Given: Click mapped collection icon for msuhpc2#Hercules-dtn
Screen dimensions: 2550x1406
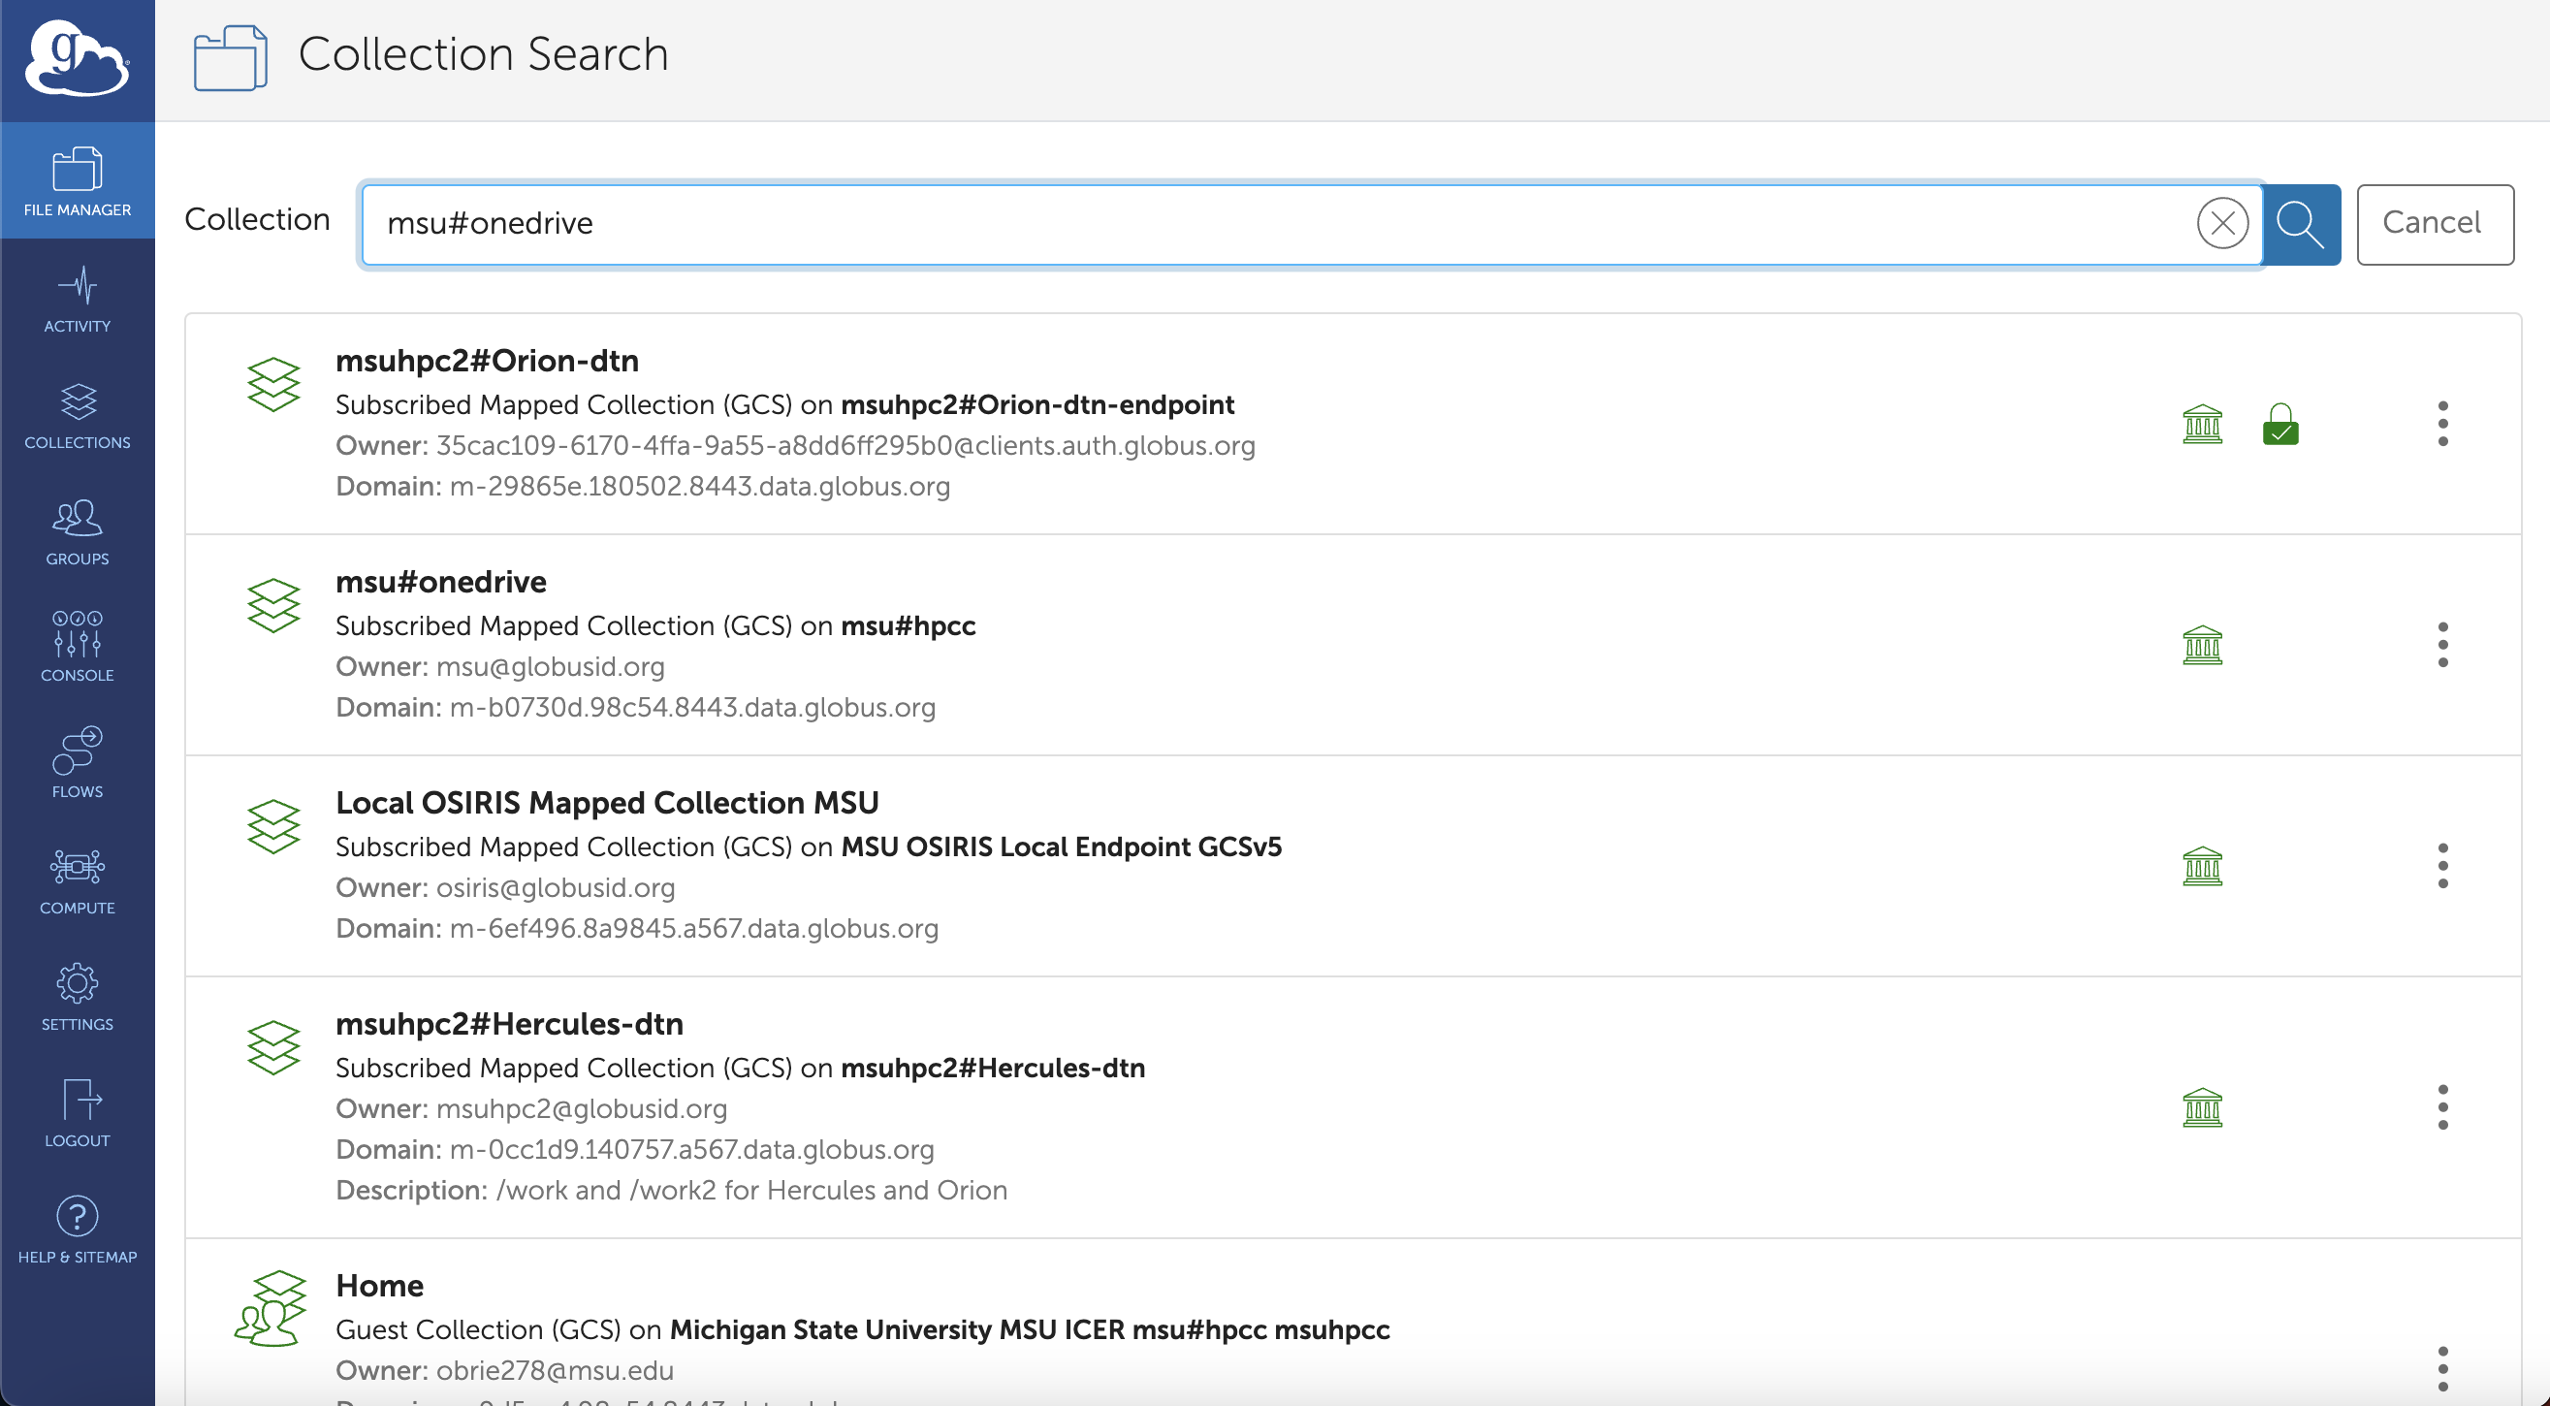Looking at the screenshot, I should (273, 1046).
